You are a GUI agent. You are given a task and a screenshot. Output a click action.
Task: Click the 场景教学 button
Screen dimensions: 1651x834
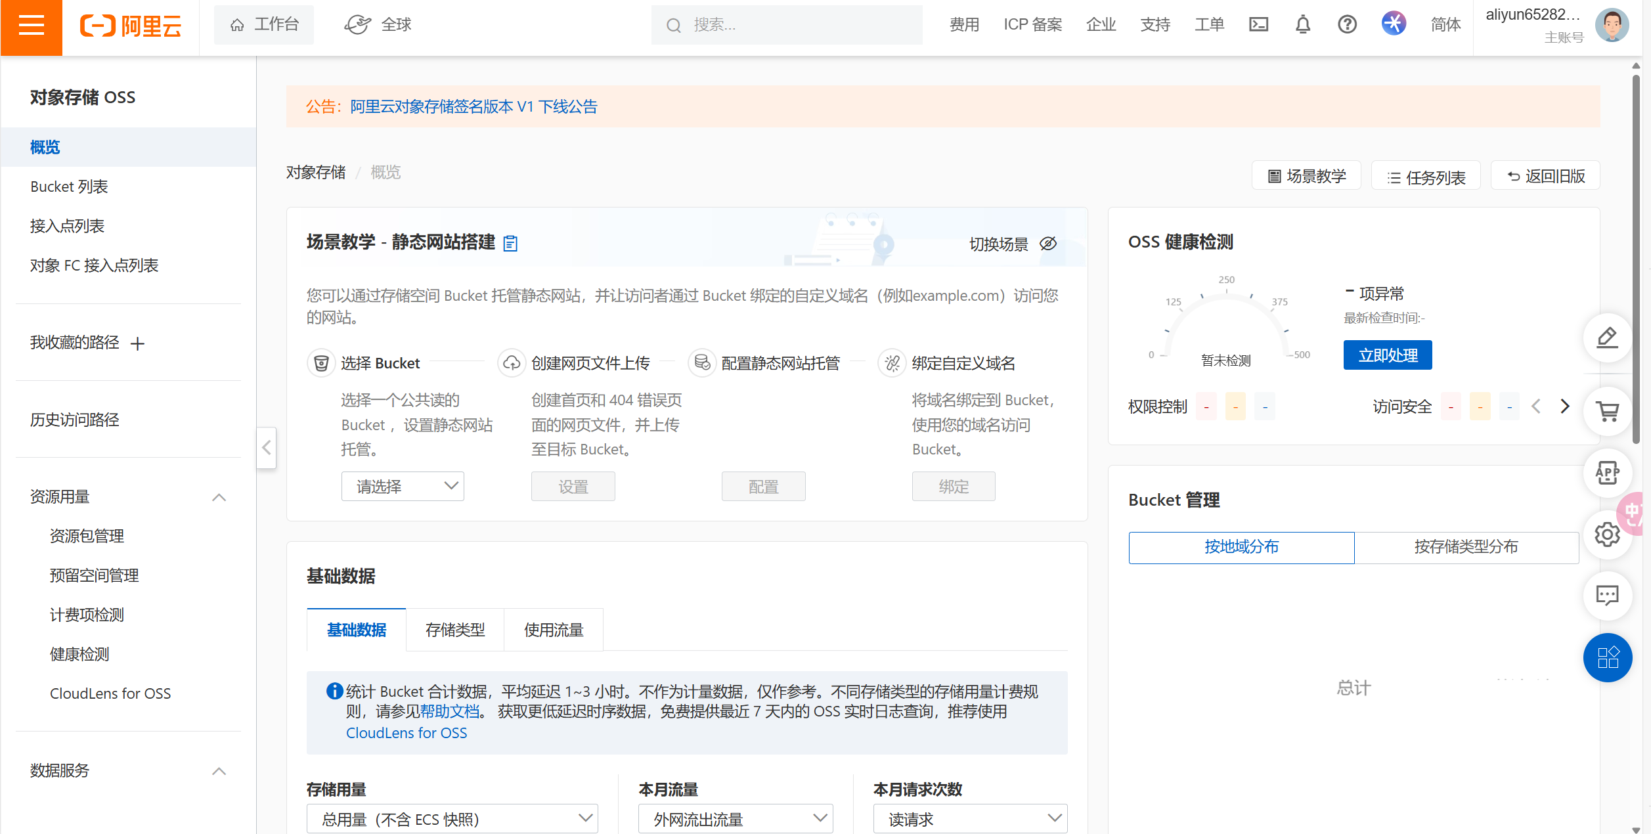pos(1306,176)
